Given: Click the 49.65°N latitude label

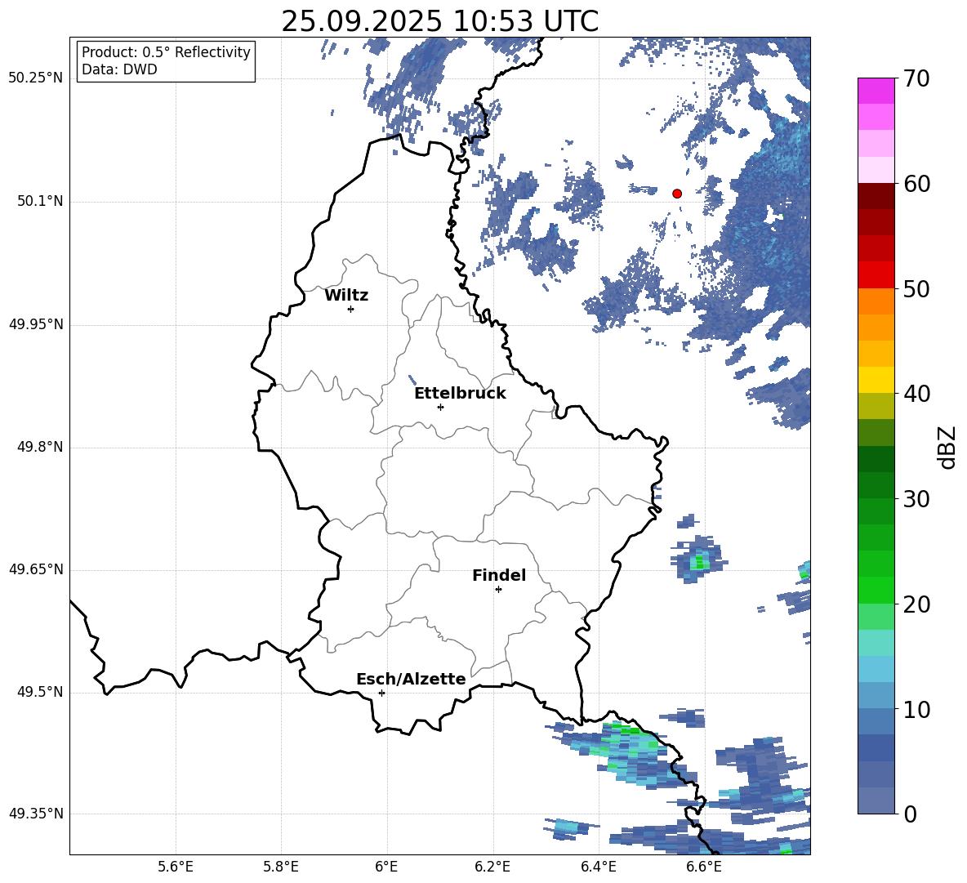Looking at the screenshot, I should click(x=36, y=569).
